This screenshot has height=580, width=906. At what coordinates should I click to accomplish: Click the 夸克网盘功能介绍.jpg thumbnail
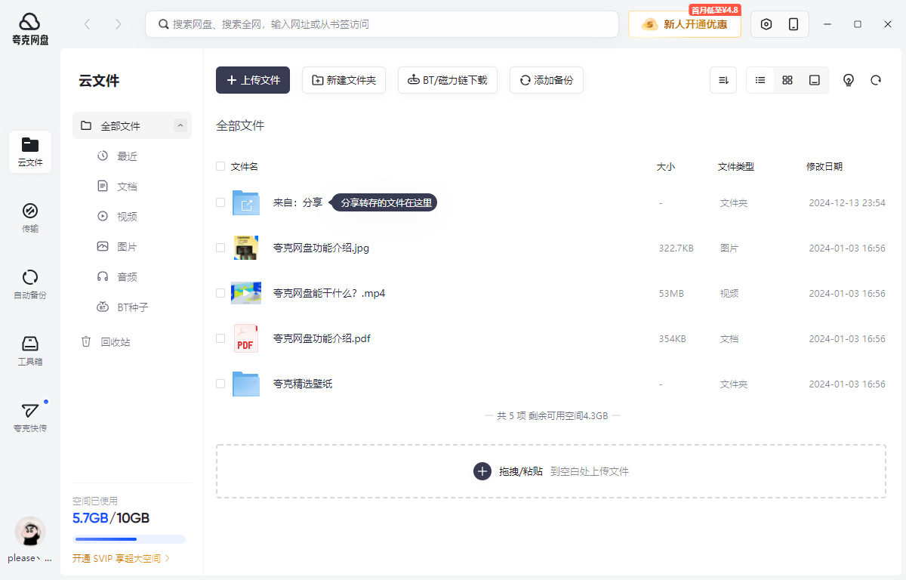pyautogui.click(x=246, y=248)
